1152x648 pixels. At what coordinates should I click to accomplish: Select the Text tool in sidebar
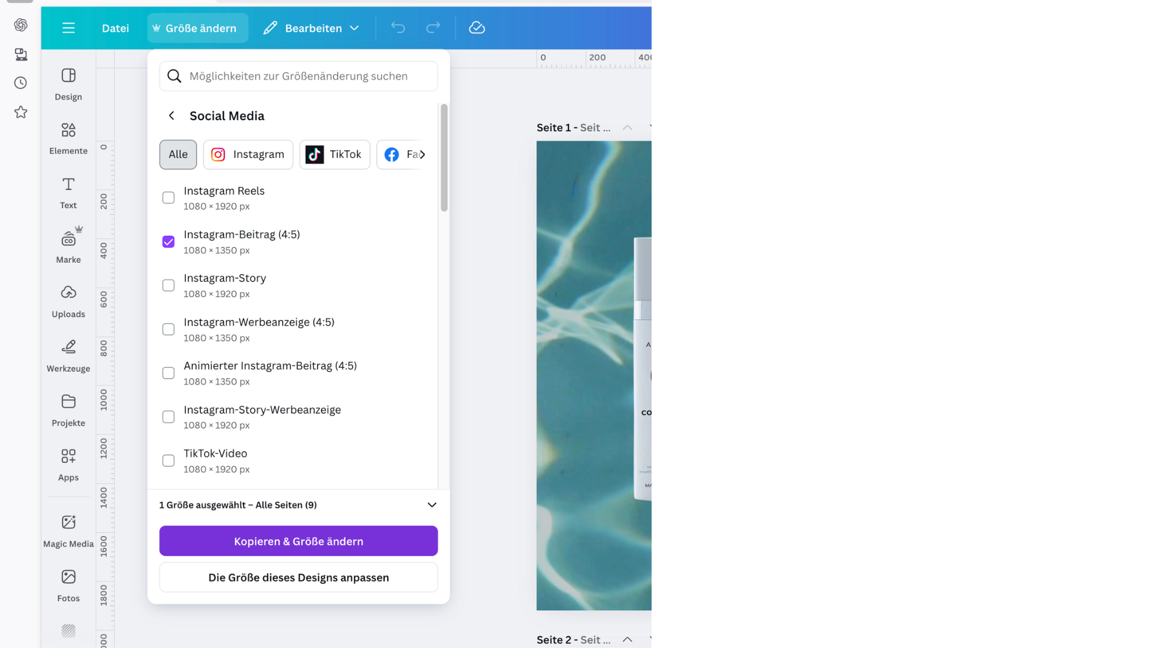68,192
